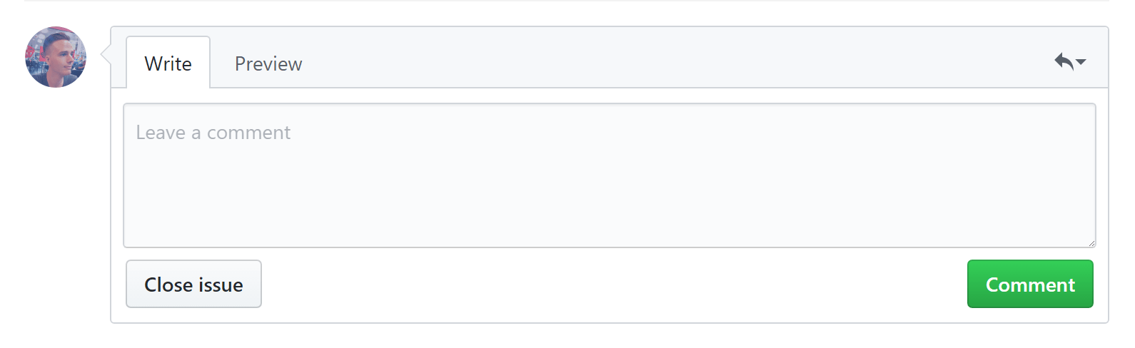This screenshot has height=348, width=1135.
Task: Open the commenter's avatar photo
Action: pos(56,57)
